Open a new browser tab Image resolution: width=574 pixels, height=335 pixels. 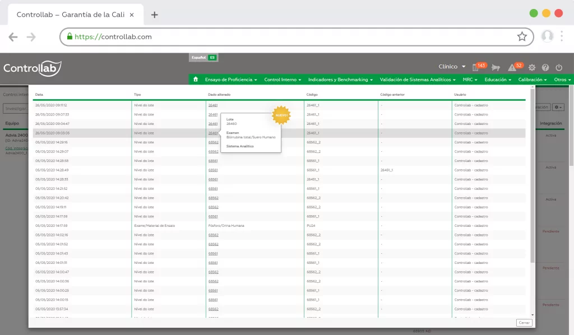tap(155, 15)
